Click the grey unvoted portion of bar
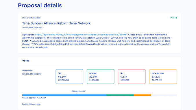The width and height of the screenshot is (196, 110). 164,95
